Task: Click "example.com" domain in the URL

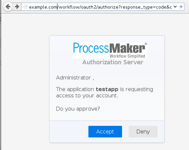Action: click(43, 7)
